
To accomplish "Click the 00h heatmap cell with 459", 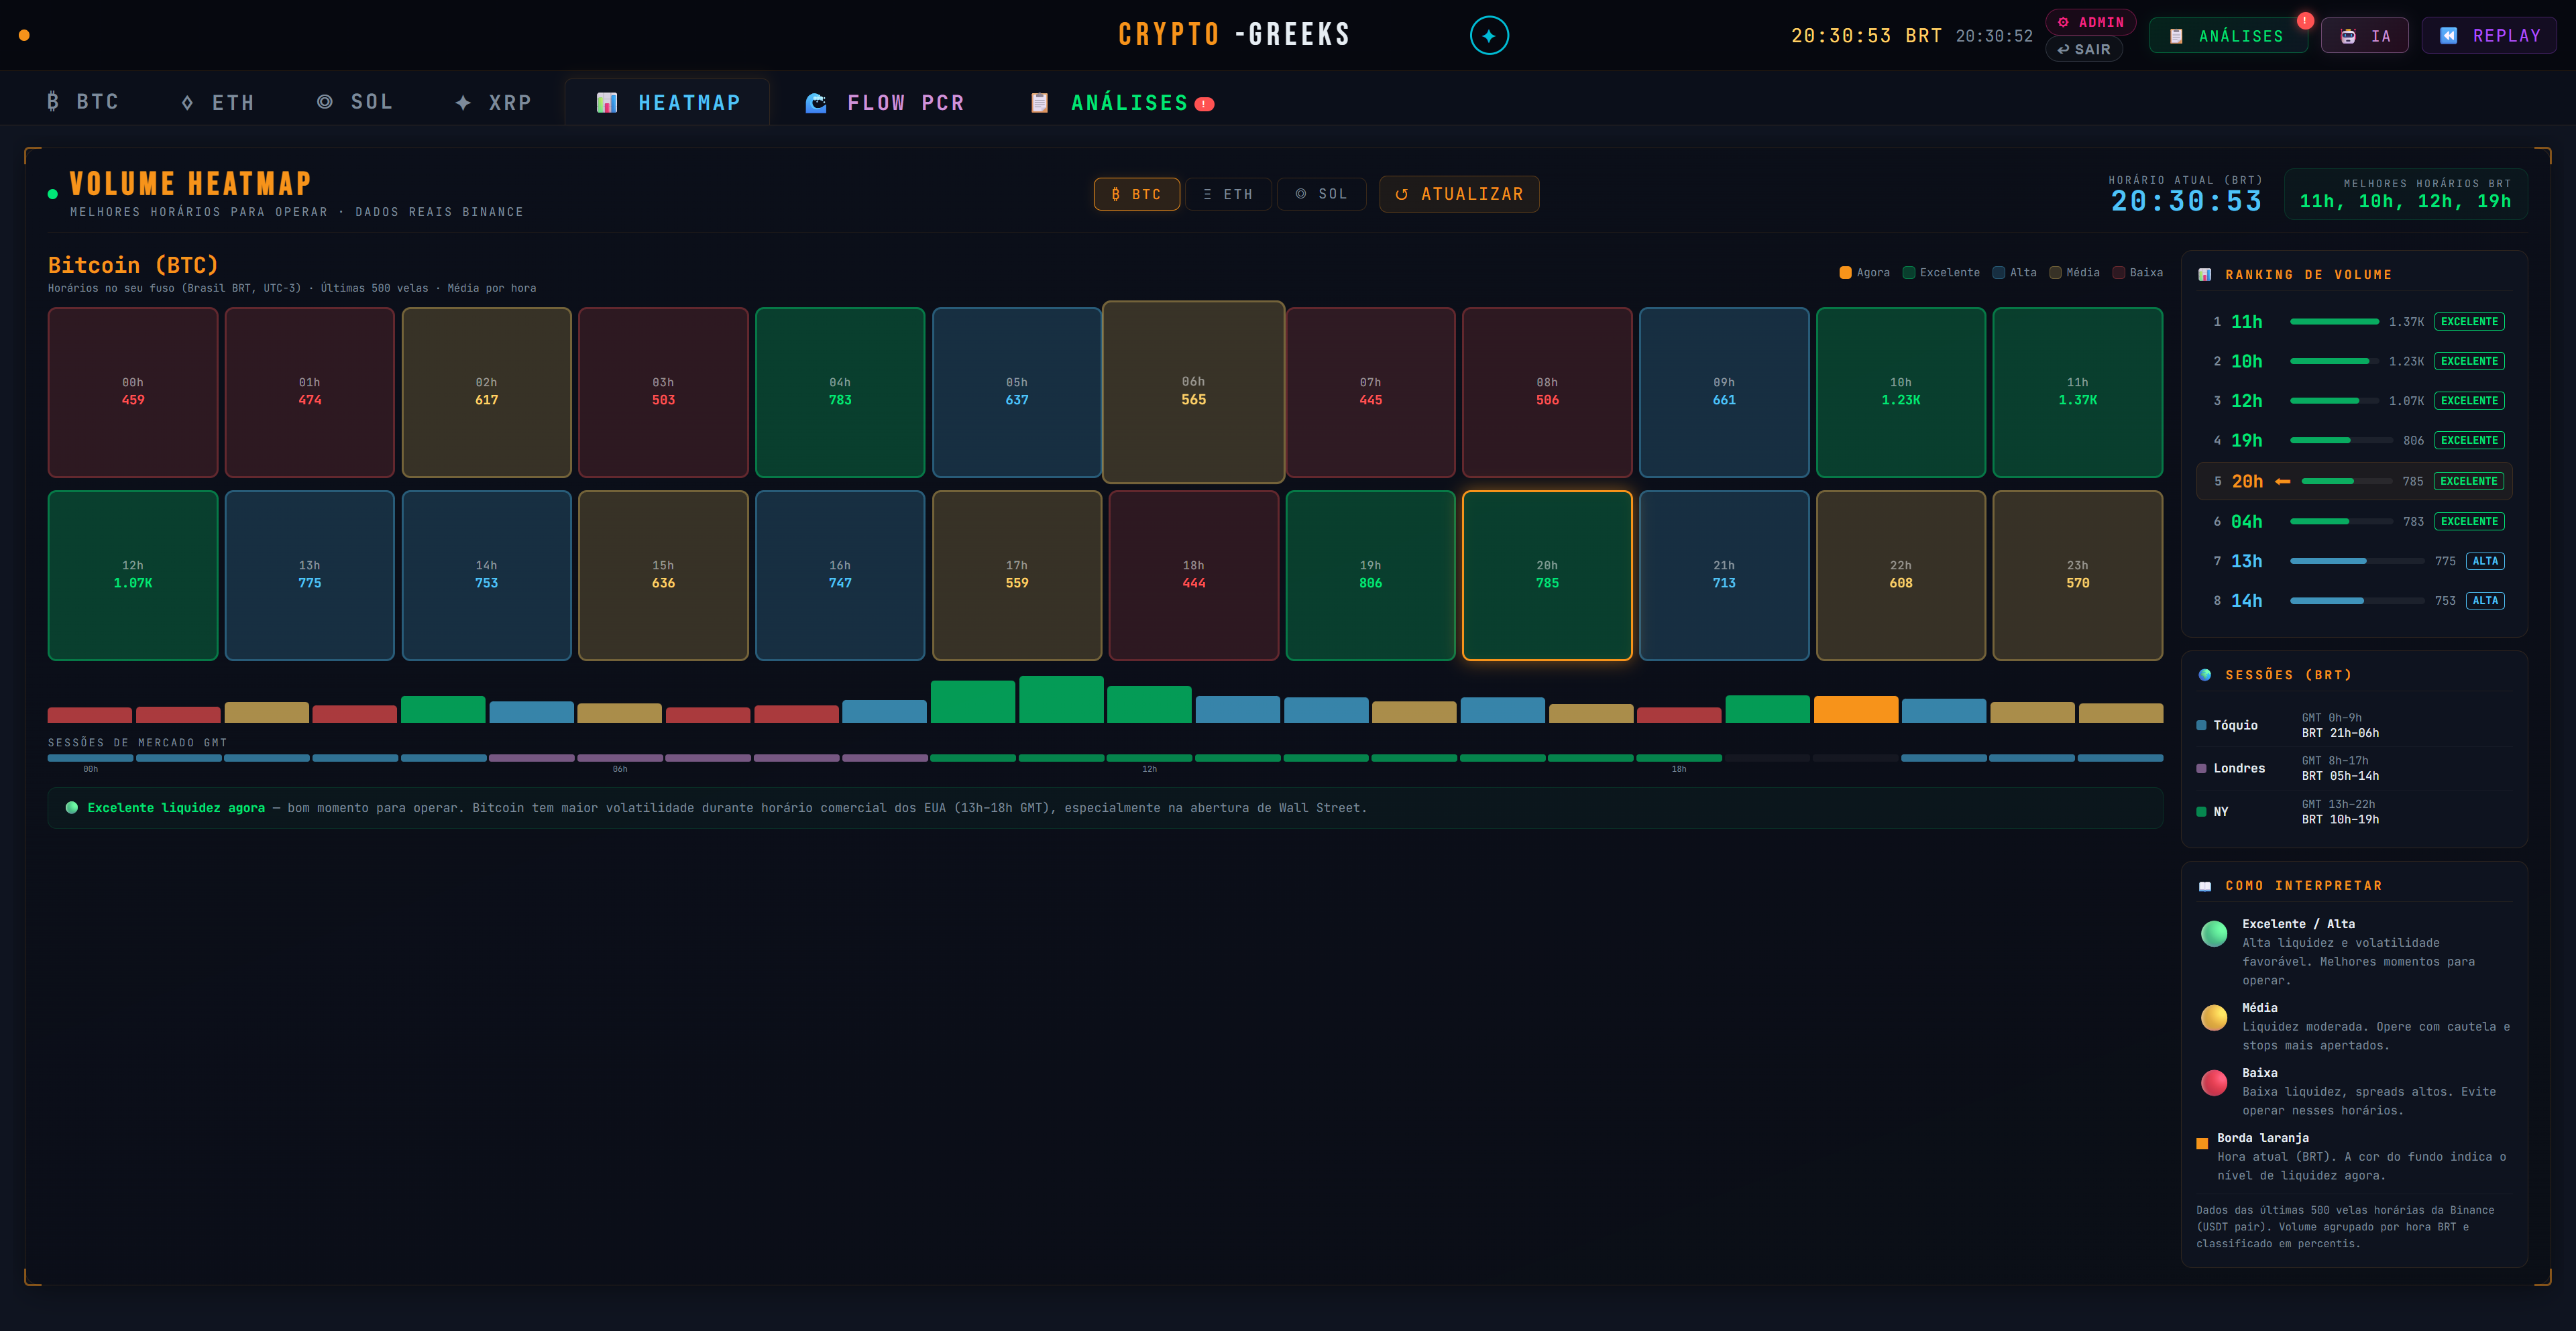I will 133,392.
